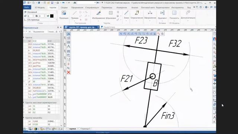This screenshot has width=238, height=134.
Task: Close the active drawing document tab
Action: click(x=98, y=27)
